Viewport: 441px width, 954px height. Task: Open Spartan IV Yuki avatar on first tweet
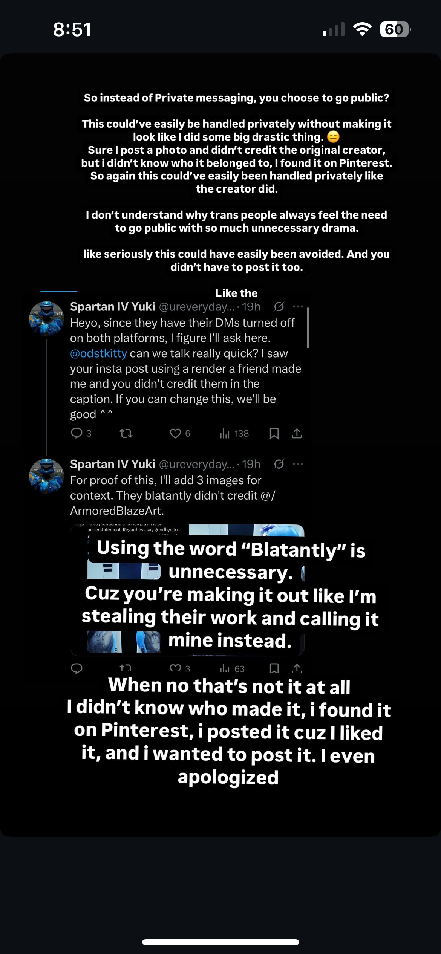46,318
